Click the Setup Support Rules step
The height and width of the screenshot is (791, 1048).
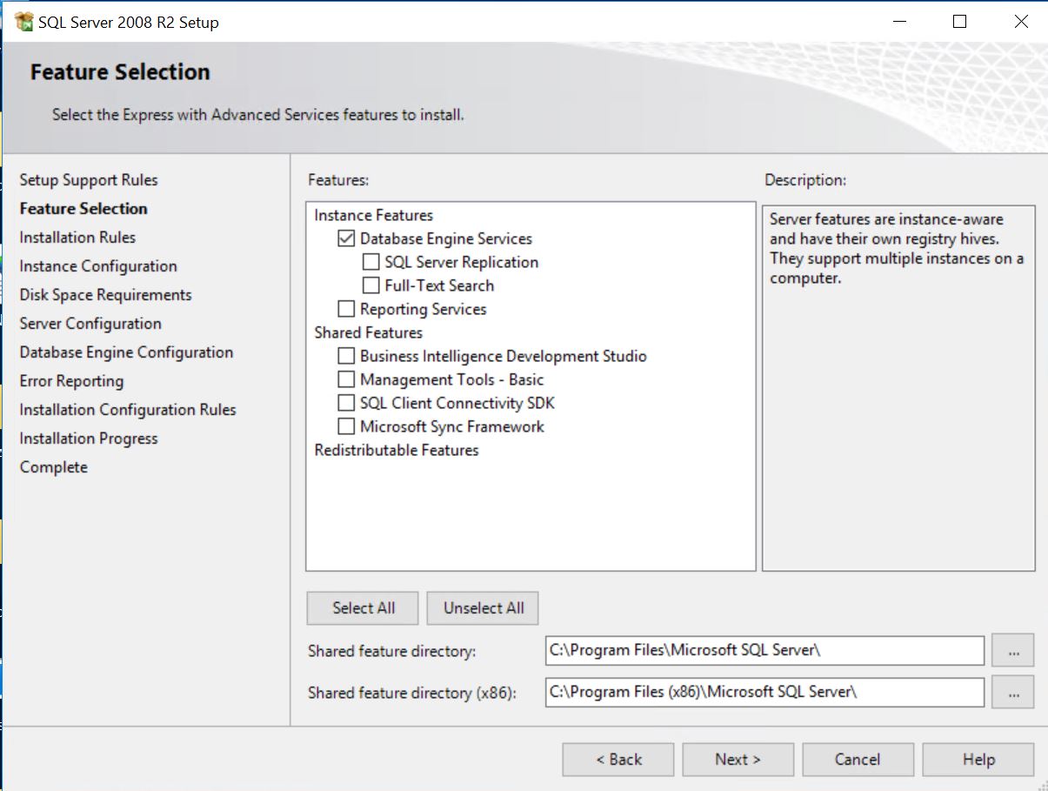89,180
